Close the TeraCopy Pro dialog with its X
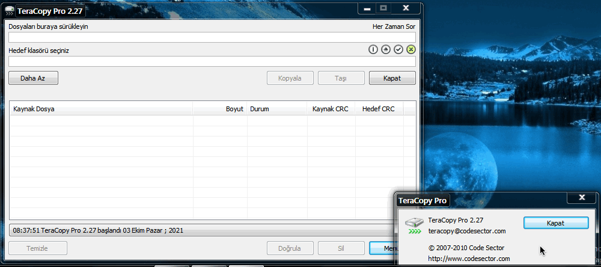This screenshot has width=601, height=267. pyautogui.click(x=582, y=198)
